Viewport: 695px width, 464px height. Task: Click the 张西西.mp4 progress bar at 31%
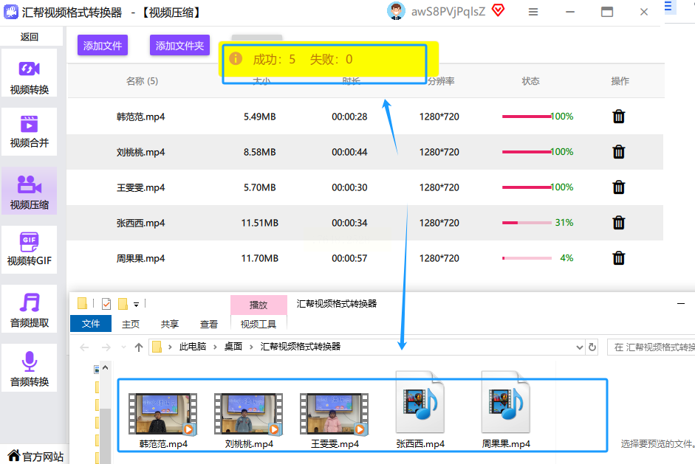(x=527, y=223)
